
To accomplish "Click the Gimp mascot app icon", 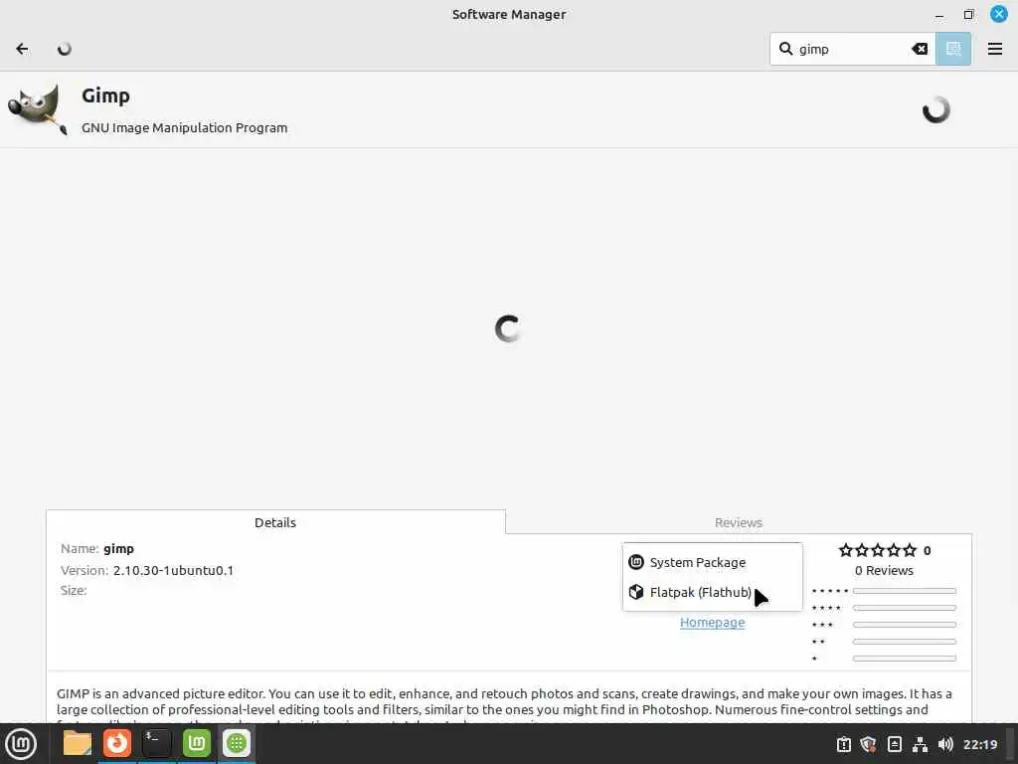I will 38,109.
